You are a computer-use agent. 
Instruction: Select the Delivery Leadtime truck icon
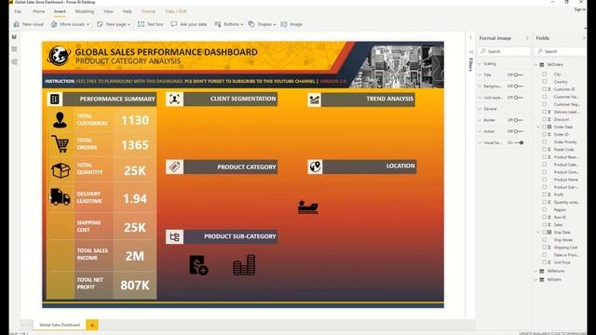click(60, 196)
